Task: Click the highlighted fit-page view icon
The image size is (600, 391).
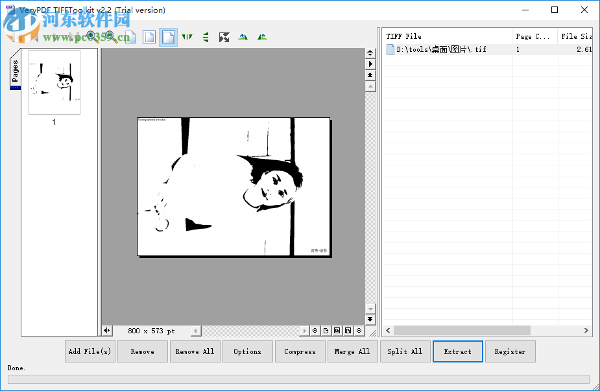Action: pyautogui.click(x=167, y=37)
